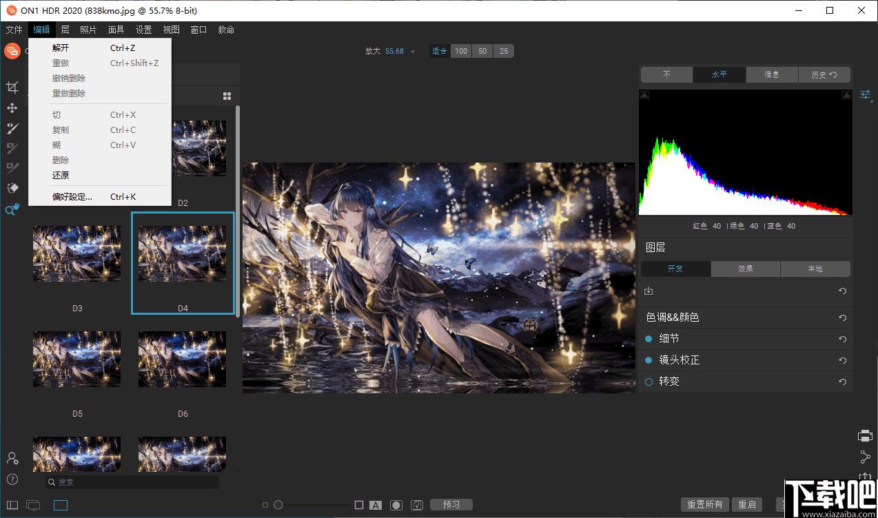Open the 面具 menu
This screenshot has height=518, width=878.
[116, 30]
